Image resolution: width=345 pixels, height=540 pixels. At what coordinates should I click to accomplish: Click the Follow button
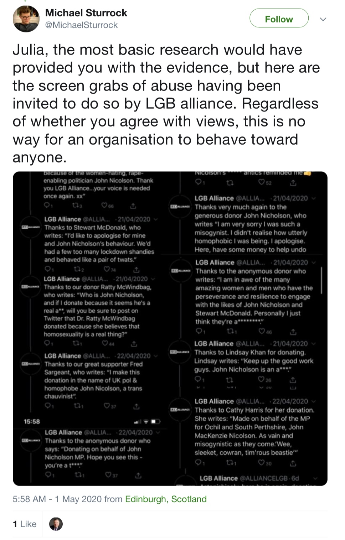279,19
